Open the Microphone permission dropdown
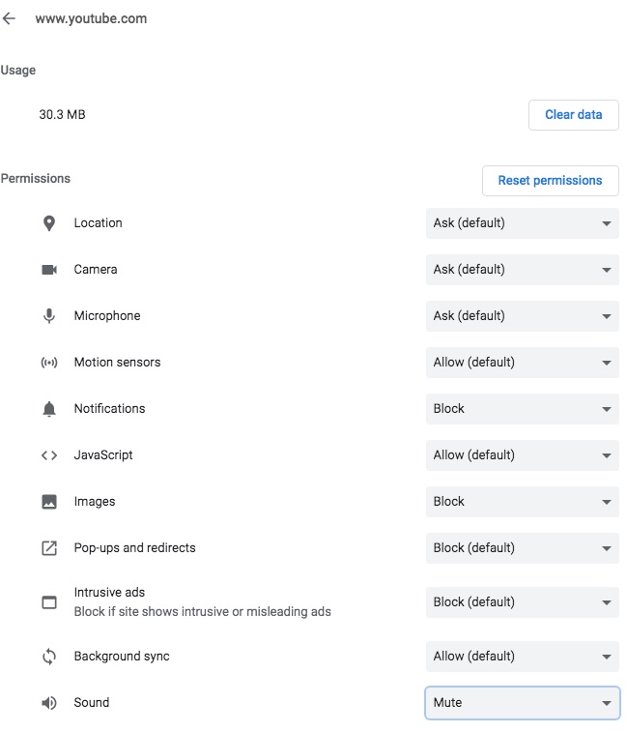Screen dimensions: 627x732 coord(522,316)
